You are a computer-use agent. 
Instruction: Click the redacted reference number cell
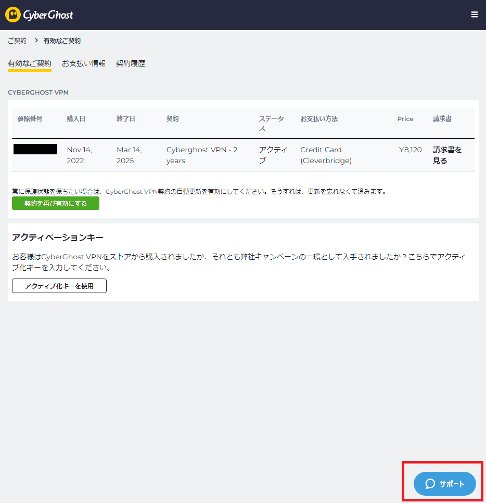pyautogui.click(x=35, y=149)
